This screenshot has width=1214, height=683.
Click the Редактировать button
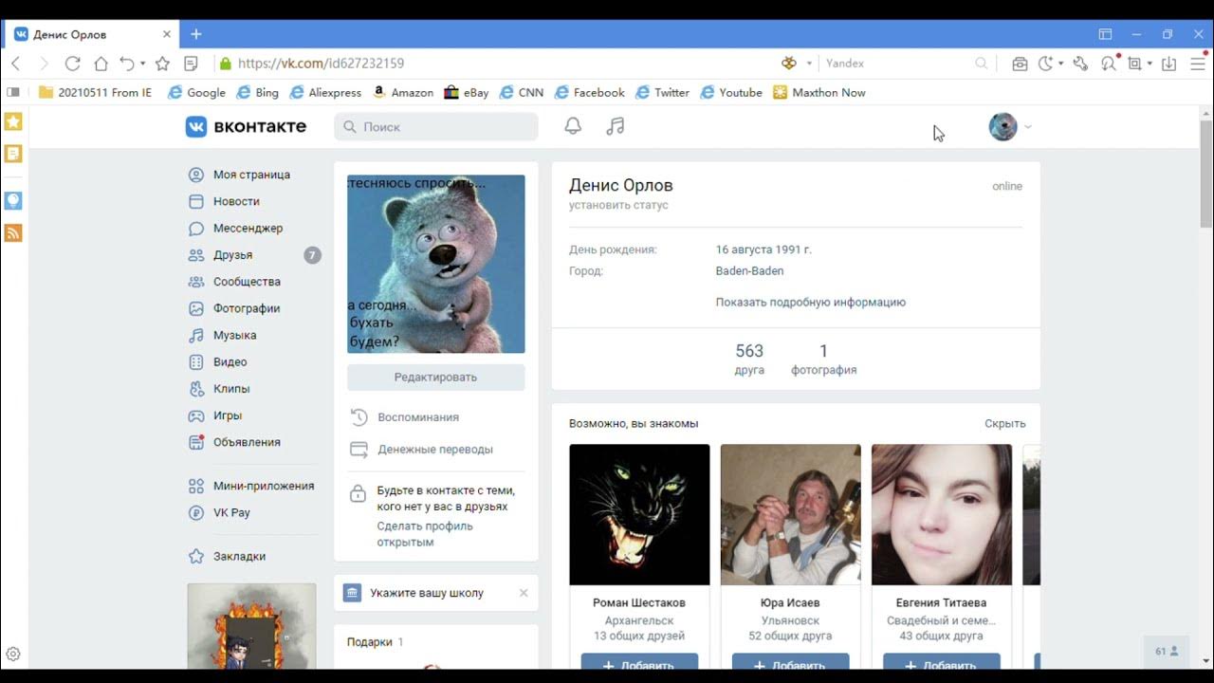(x=435, y=377)
